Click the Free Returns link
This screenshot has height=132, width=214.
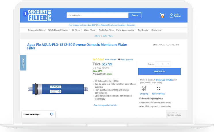point(102,25)
